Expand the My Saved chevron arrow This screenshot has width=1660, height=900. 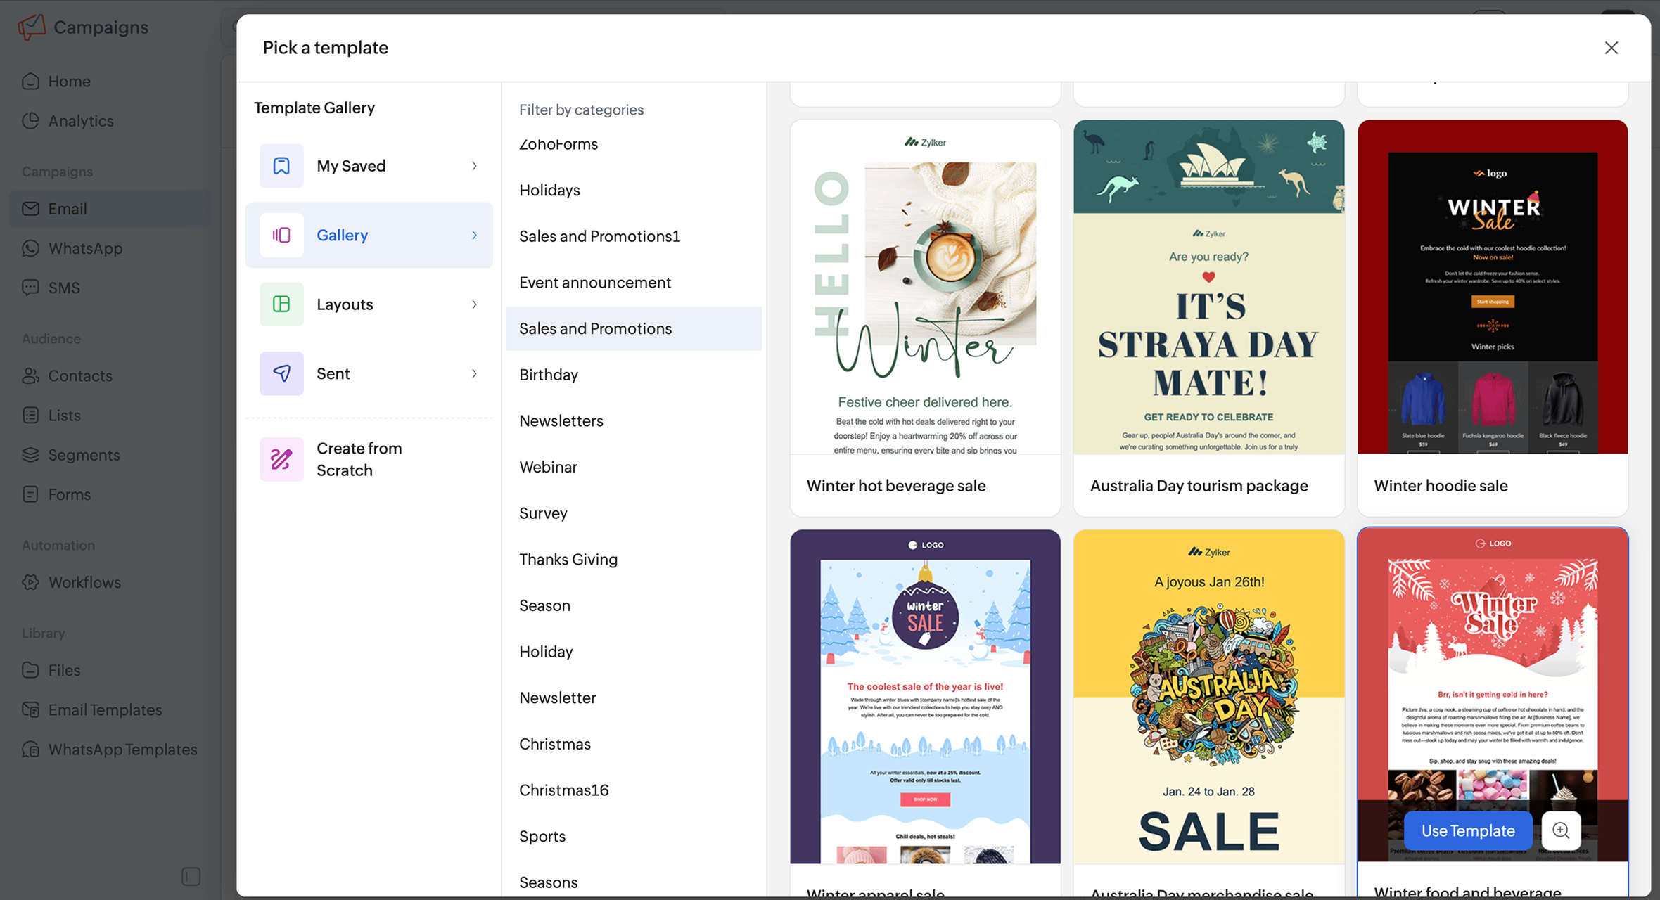pyautogui.click(x=474, y=166)
